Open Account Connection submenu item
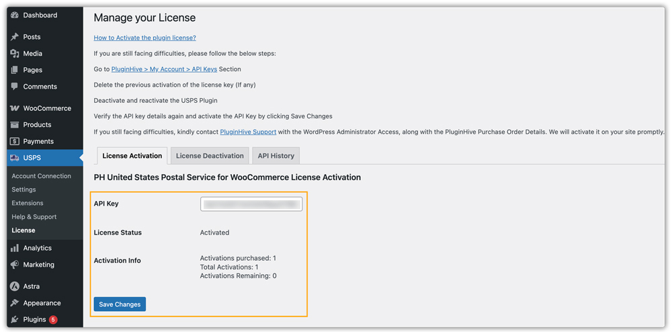The width and height of the screenshot is (672, 332). (x=42, y=176)
